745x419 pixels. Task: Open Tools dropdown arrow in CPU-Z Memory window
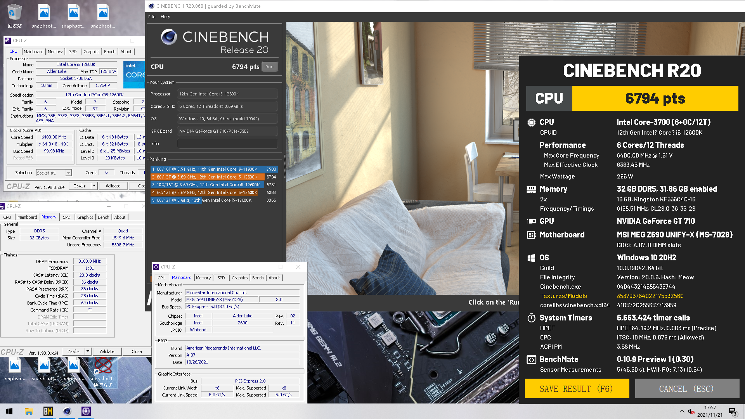tap(88, 351)
